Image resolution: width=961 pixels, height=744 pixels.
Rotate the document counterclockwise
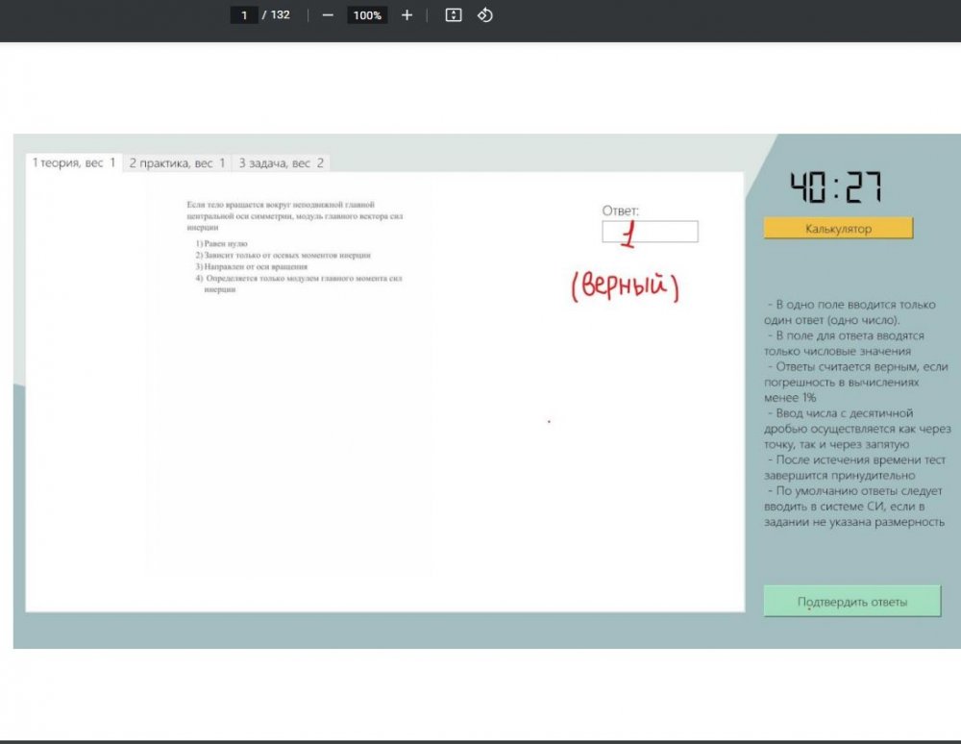point(485,15)
